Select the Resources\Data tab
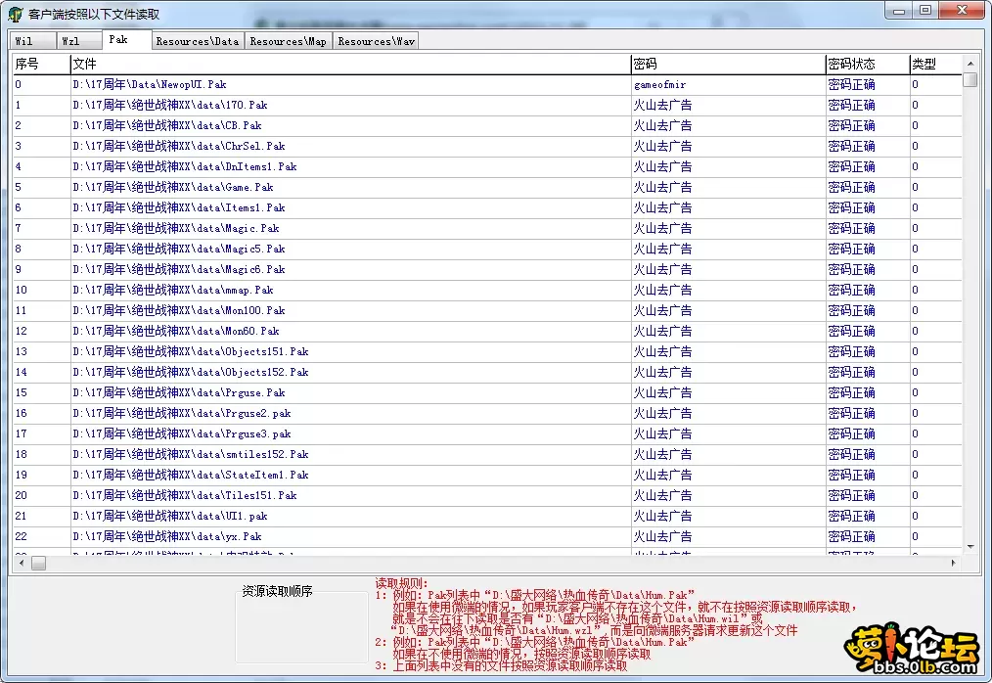The image size is (992, 683). (x=197, y=41)
